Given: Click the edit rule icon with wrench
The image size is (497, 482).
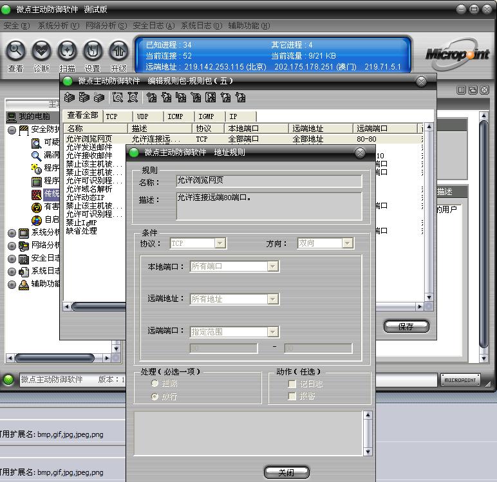Looking at the screenshot, I should coord(196,97).
